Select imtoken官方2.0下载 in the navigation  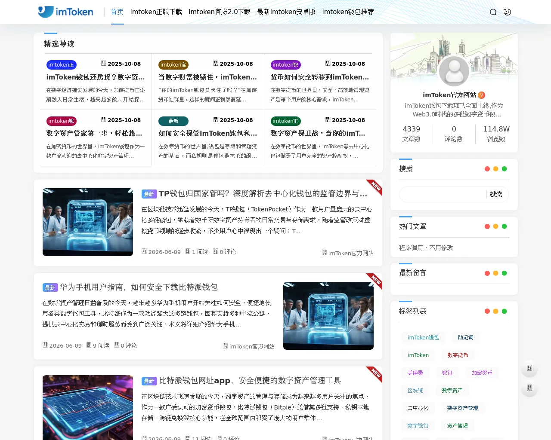[220, 12]
